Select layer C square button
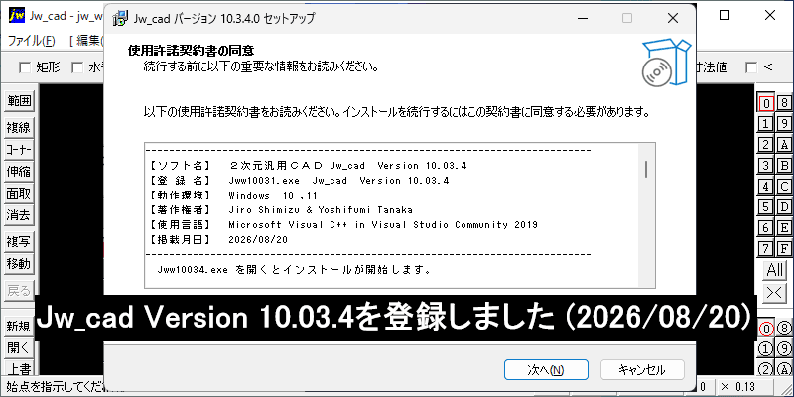794x397 pixels. tap(784, 187)
